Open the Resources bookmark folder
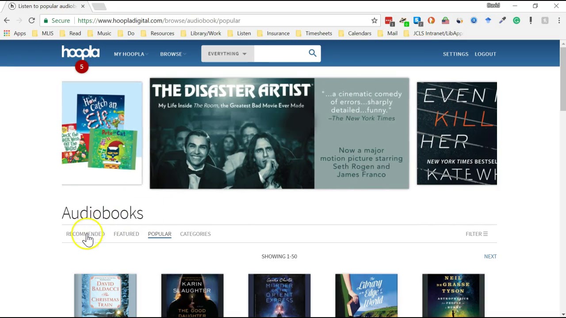The height and width of the screenshot is (318, 566). pos(157,33)
